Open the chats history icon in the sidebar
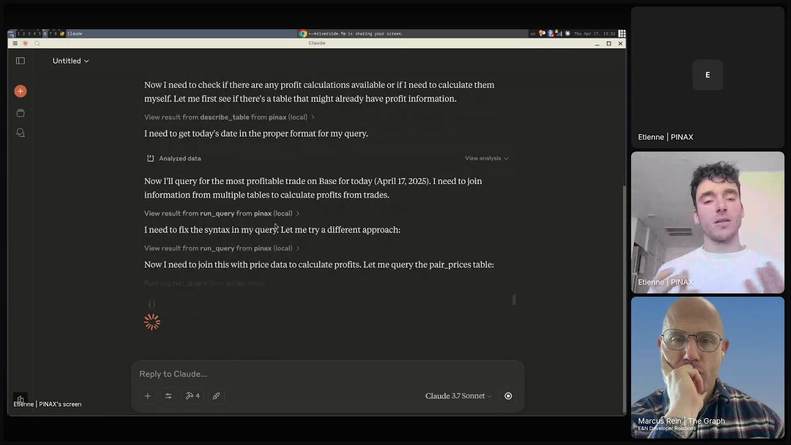Image resolution: width=791 pixels, height=445 pixels. click(x=20, y=133)
